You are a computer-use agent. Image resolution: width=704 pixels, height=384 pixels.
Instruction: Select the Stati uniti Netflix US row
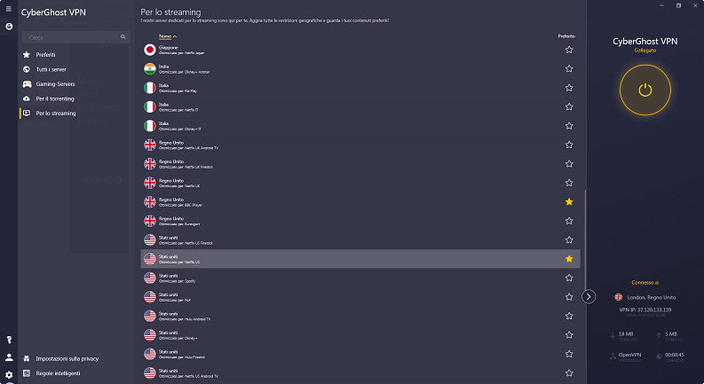pos(360,259)
